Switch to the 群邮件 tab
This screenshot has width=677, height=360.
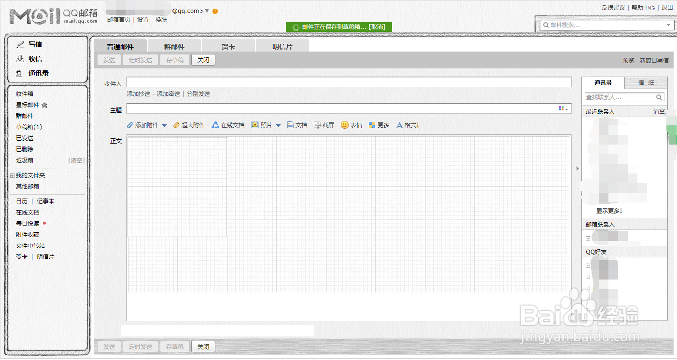(x=174, y=47)
